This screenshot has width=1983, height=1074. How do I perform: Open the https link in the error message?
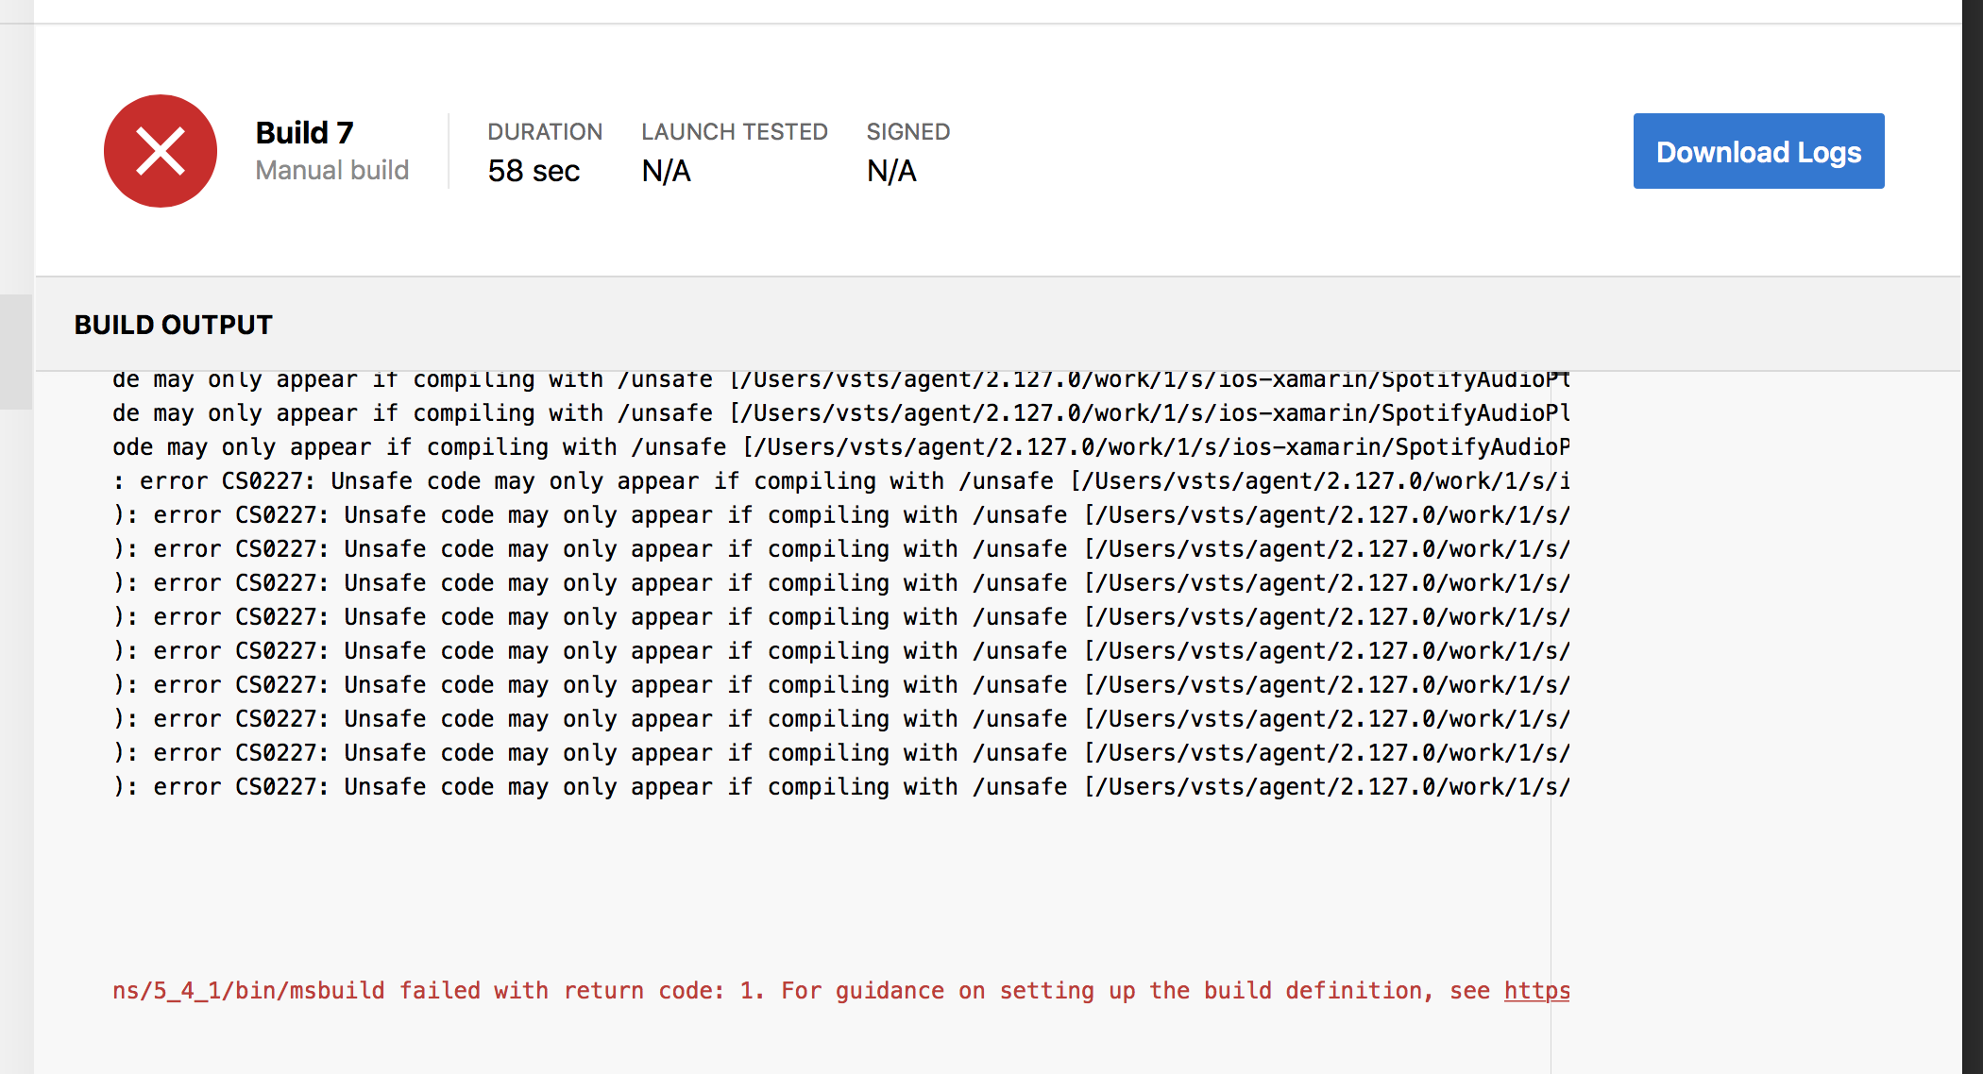click(1536, 991)
